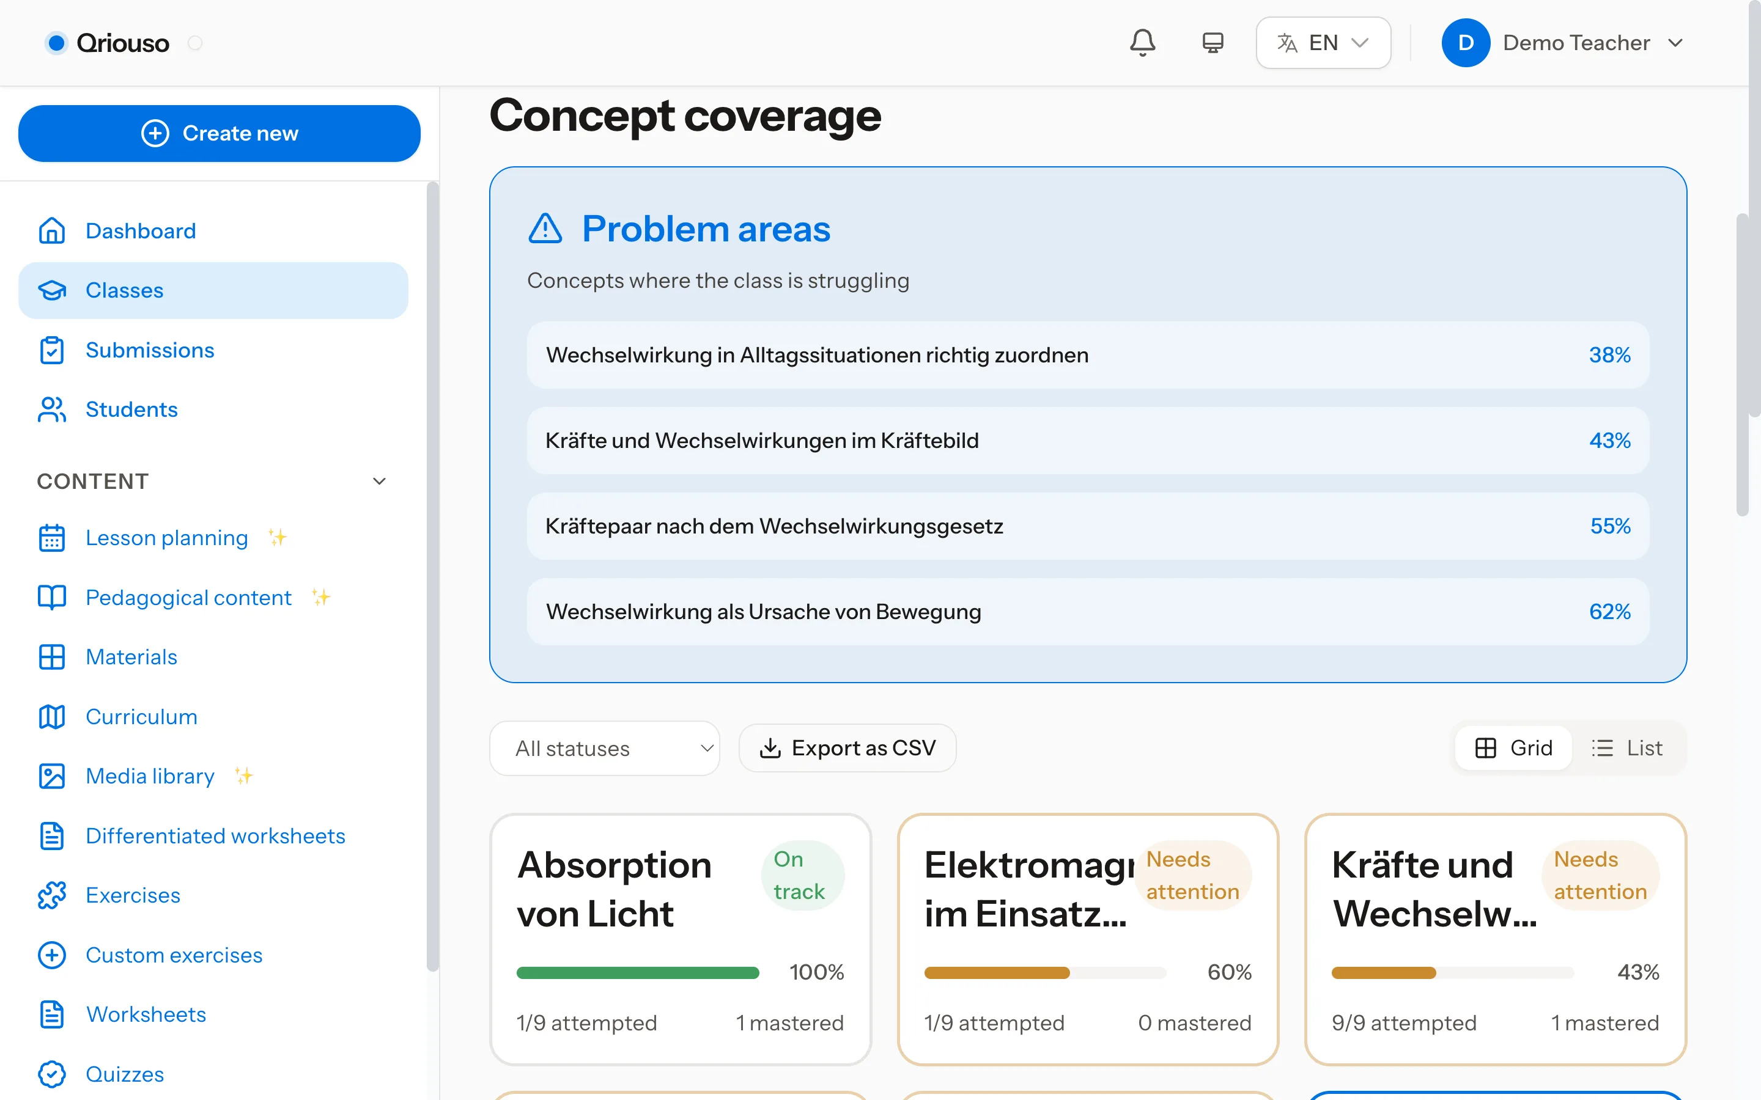Open the All statuses filter dropdown

[604, 748]
